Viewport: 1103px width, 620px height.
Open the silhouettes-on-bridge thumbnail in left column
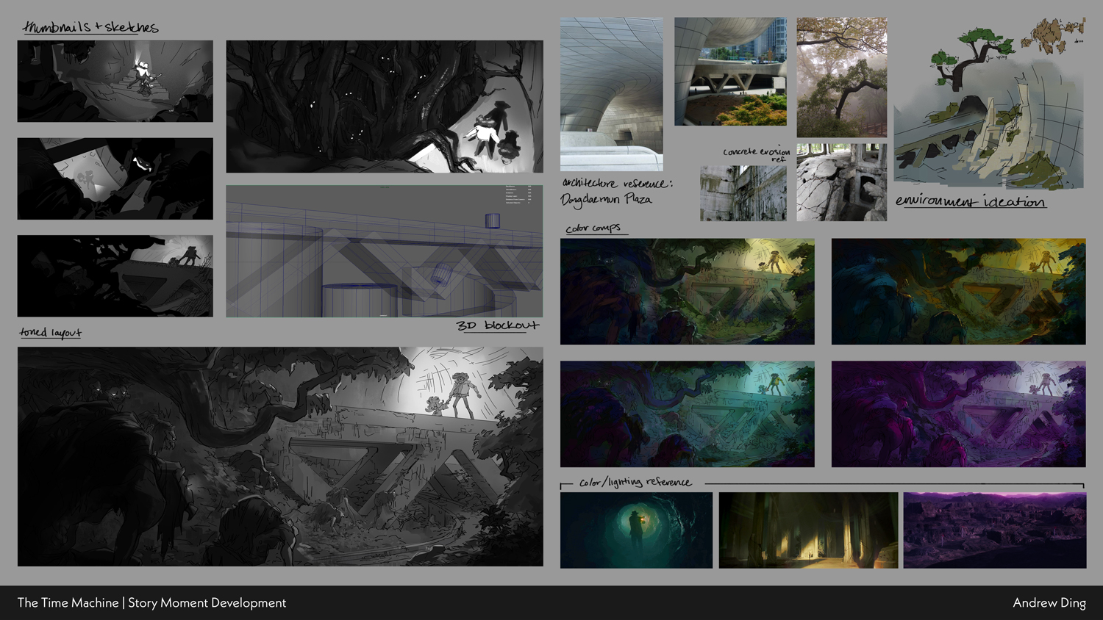pos(115,275)
